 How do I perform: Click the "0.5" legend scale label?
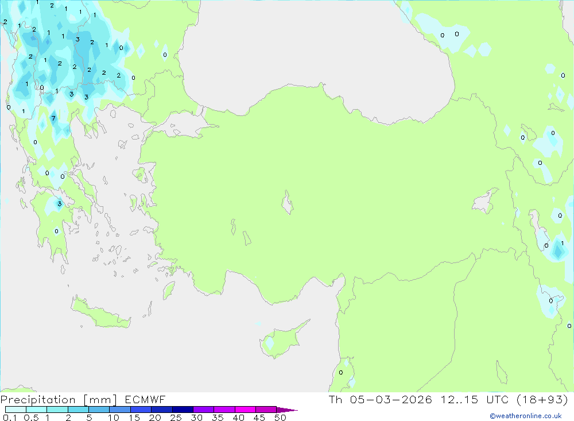(x=31, y=418)
